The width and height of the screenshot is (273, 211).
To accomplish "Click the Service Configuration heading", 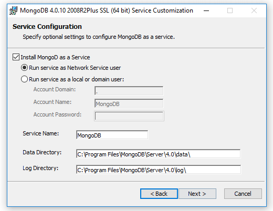I will [x=47, y=27].
